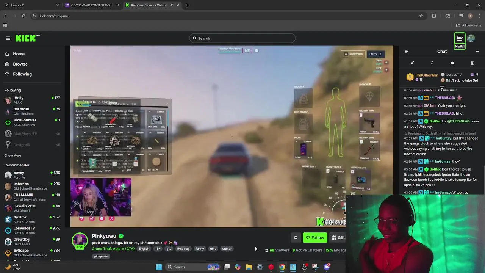Open Drewd0g Delta Force channel
The height and width of the screenshot is (273, 485).
32,242
